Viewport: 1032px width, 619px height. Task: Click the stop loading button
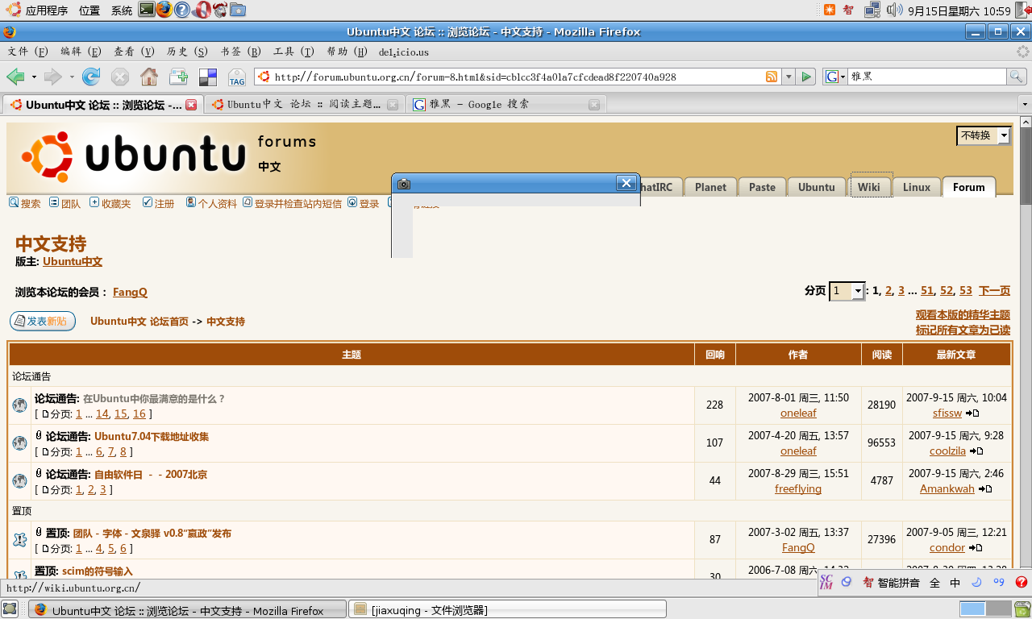click(120, 77)
